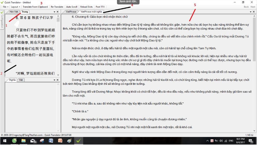Click the word count '1,143 từ'
The image size is (257, 145).
click(x=249, y=135)
